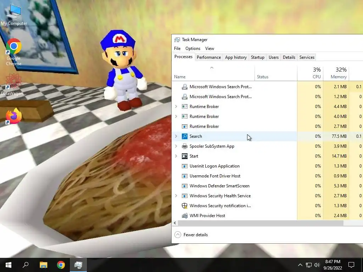Image resolution: width=363 pixels, height=272 pixels.
Task: Click the Search process magnifier icon
Action: pos(184,136)
